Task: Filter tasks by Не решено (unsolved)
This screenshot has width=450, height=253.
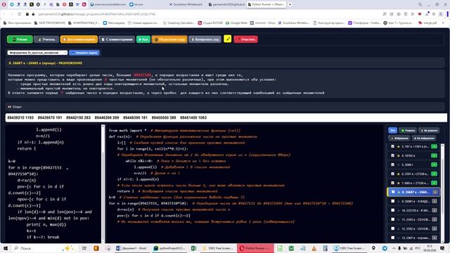Action: (429, 130)
